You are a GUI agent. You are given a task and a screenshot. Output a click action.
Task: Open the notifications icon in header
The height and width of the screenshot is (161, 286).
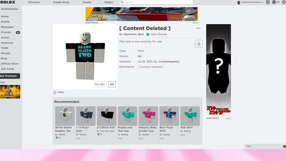pos(268,2)
